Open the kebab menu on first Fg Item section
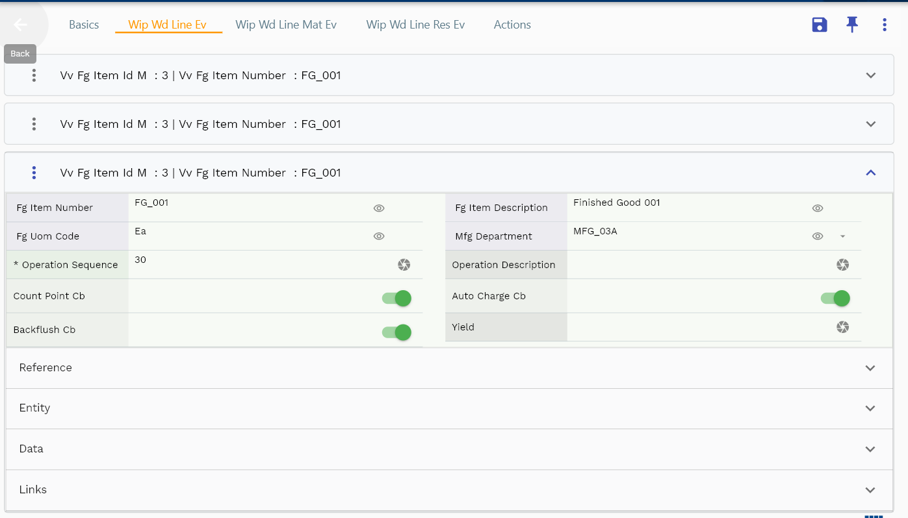 pyautogui.click(x=34, y=75)
